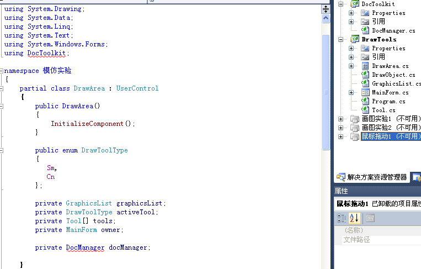This screenshot has width=421, height=269.
Task: Click the Program.cs file icon
Action: click(365, 101)
